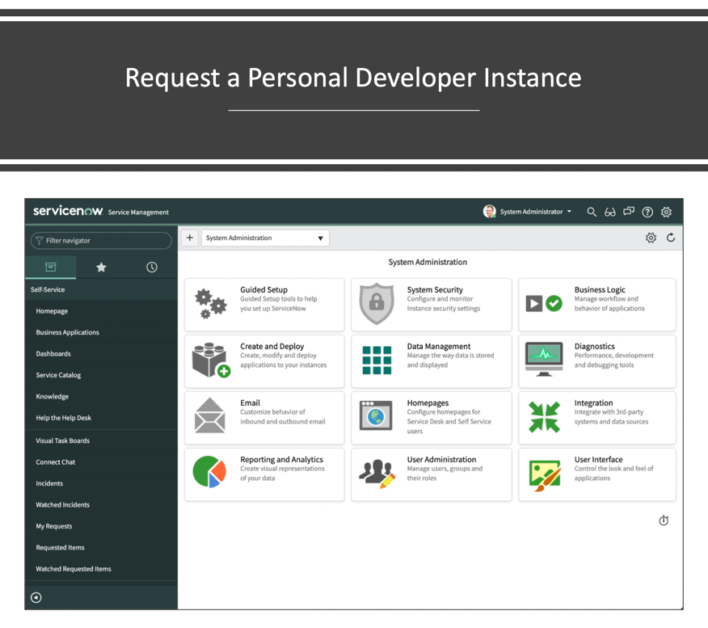
Task: Collapse navigator with the bottom-left arrow icon
Action: pos(36,597)
